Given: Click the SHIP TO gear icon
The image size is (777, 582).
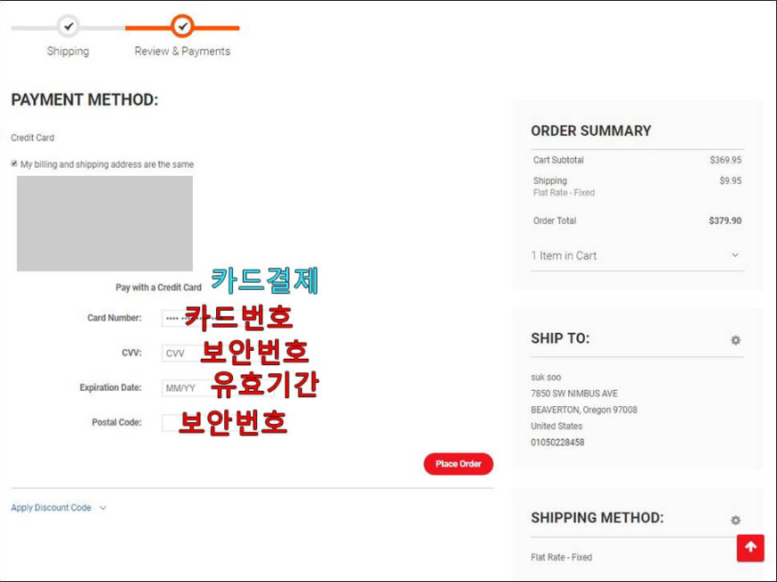Looking at the screenshot, I should click(735, 340).
